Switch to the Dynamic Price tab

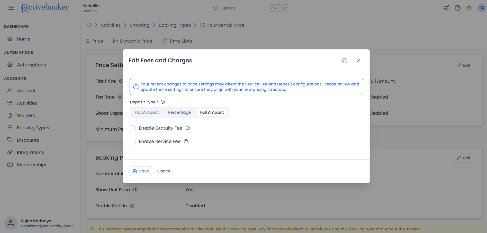click(x=133, y=41)
